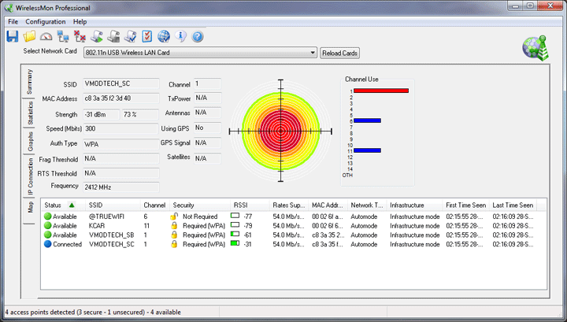Image resolution: width=567 pixels, height=322 pixels.
Task: Click the globe toolbar icon
Action: [x=164, y=36]
